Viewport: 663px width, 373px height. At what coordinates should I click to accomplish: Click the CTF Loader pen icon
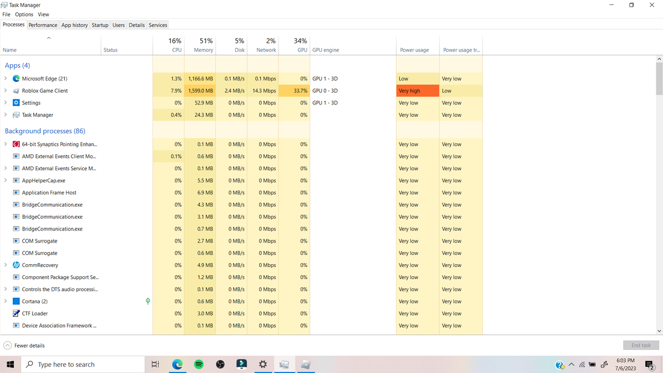point(16,313)
